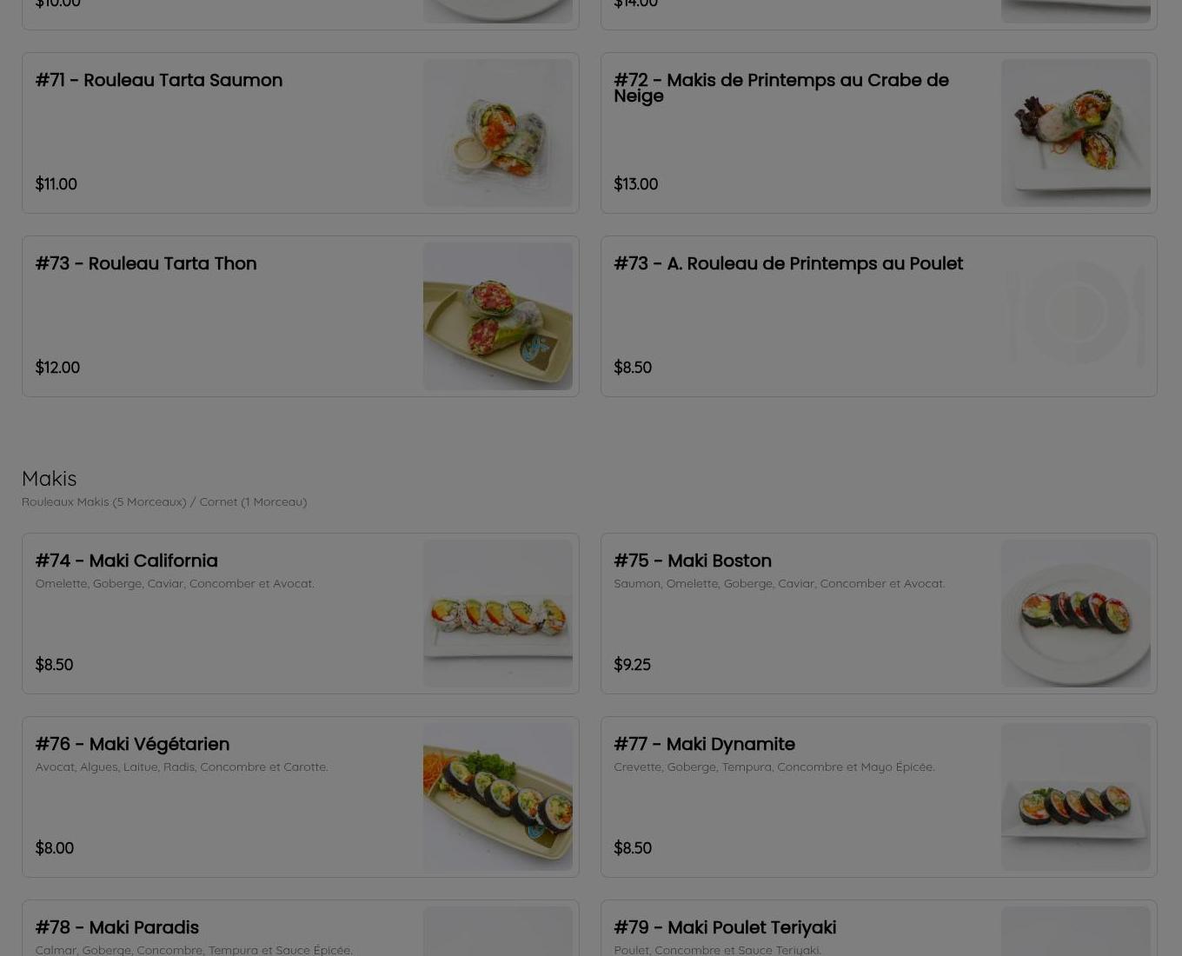
Task: Click the Maki Dynamite image
Action: [1075, 797]
